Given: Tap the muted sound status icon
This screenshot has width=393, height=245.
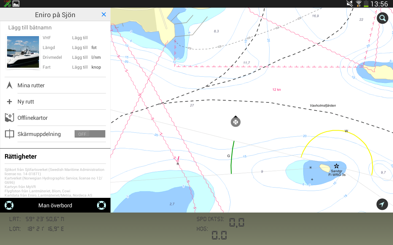Looking at the screenshot, I should 350,4.
